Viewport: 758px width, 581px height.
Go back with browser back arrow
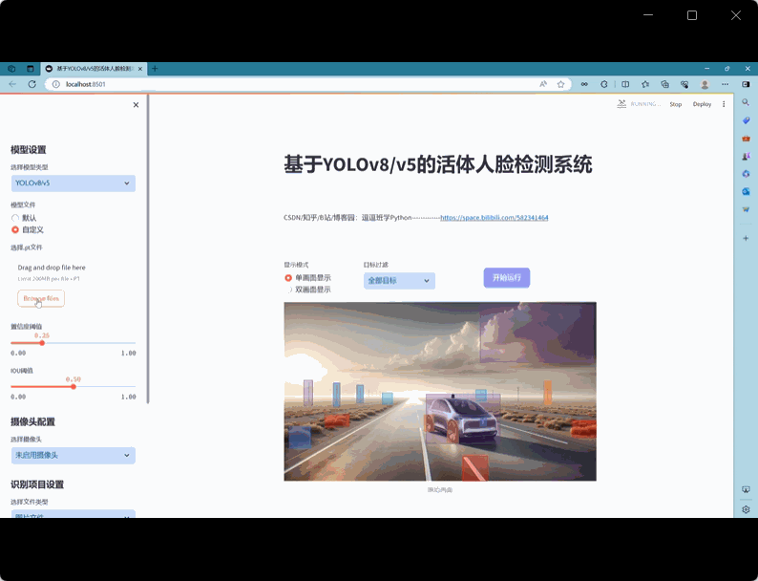click(12, 84)
